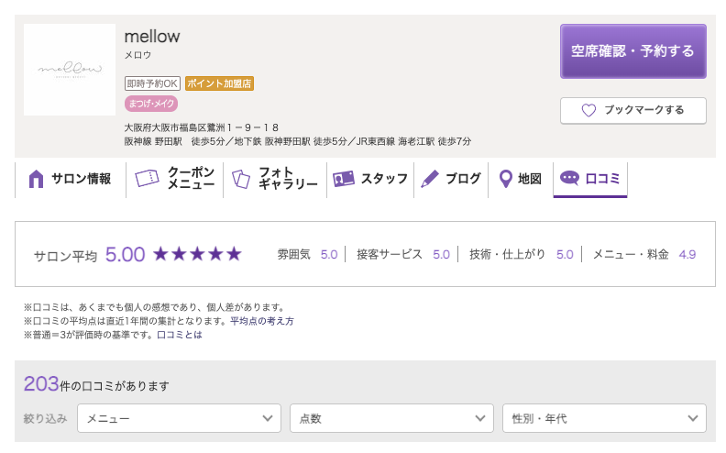Select the 地図 tab
726x453 pixels.
coord(521,180)
